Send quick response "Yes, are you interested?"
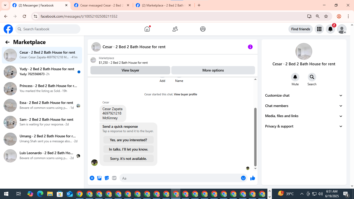The width and height of the screenshot is (354, 199). [x=129, y=140]
